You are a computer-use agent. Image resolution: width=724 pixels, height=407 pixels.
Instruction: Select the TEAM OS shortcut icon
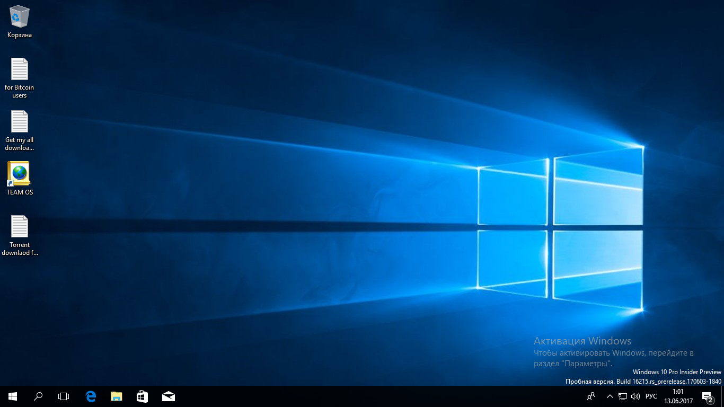(x=20, y=179)
